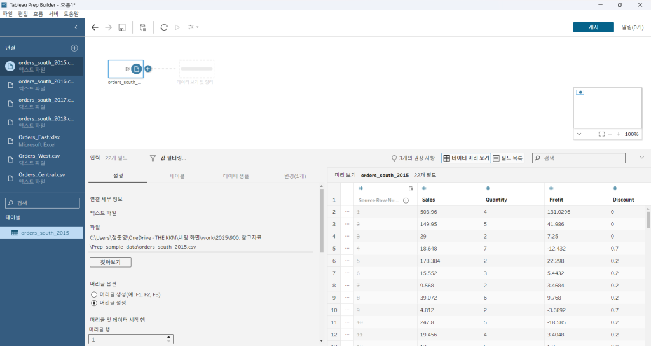Click Source Row Number info icon

click(x=406, y=200)
